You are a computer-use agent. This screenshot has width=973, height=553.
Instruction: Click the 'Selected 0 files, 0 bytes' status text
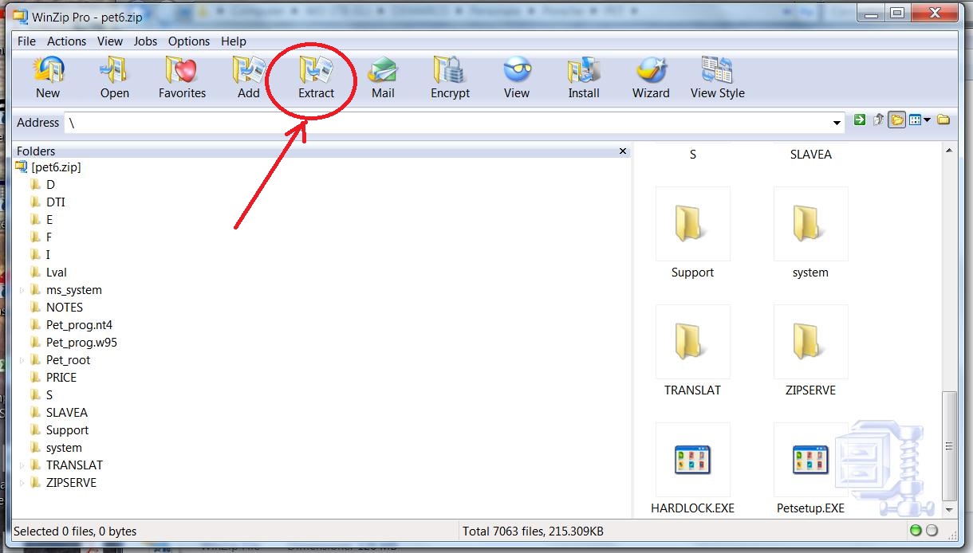[75, 531]
